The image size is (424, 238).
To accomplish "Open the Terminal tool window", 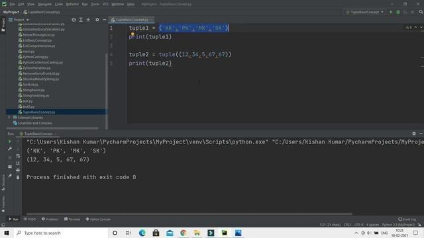I will click(x=72, y=219).
